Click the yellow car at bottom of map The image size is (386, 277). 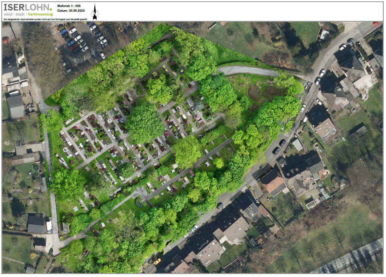157,261
